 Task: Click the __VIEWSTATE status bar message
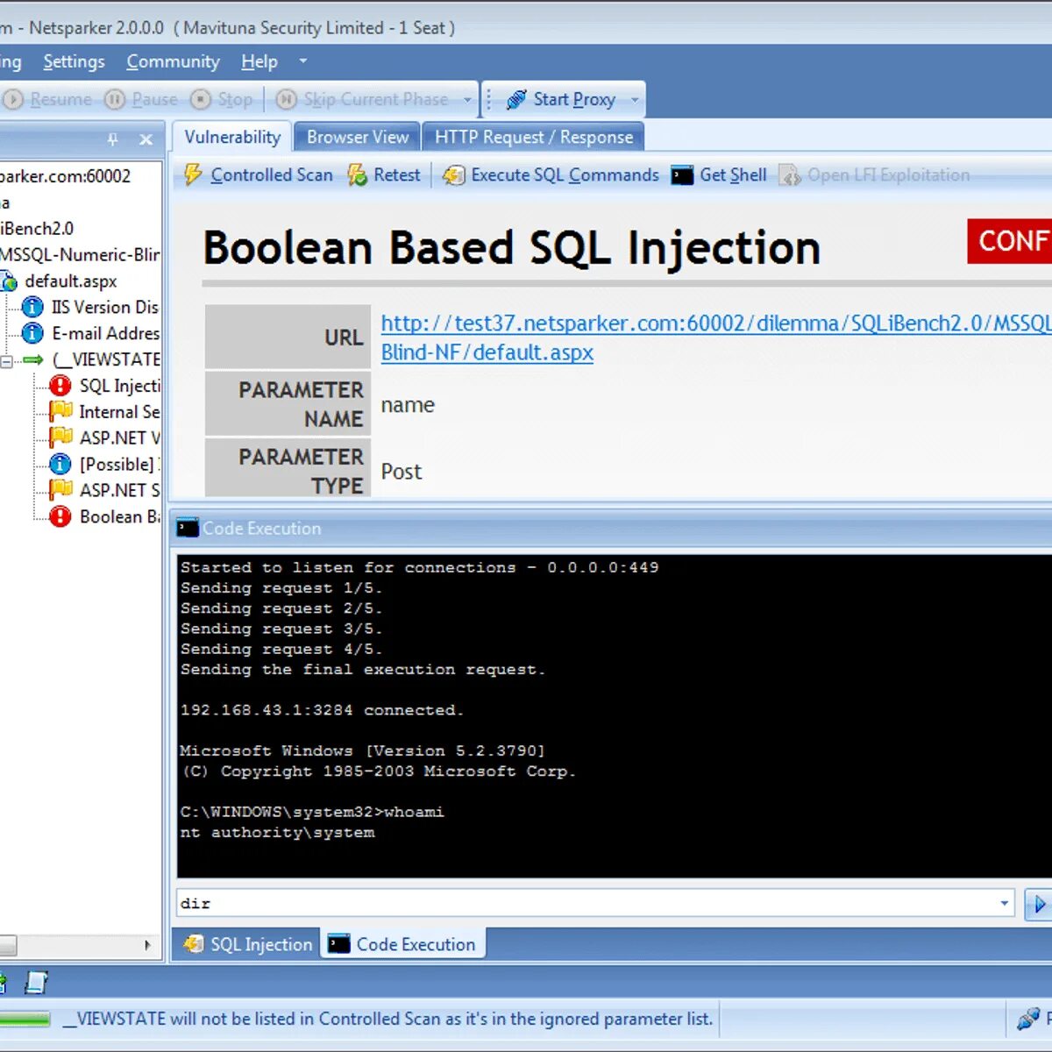coord(387,1019)
